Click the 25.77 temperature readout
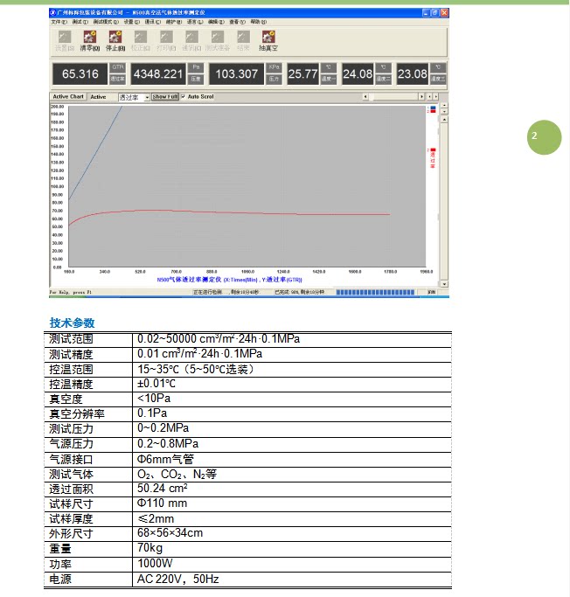The height and width of the screenshot is (597, 570). pyautogui.click(x=302, y=74)
